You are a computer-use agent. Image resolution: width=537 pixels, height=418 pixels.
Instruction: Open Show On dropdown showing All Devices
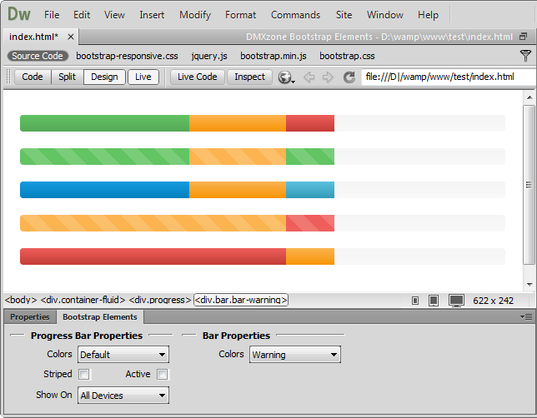[123, 395]
